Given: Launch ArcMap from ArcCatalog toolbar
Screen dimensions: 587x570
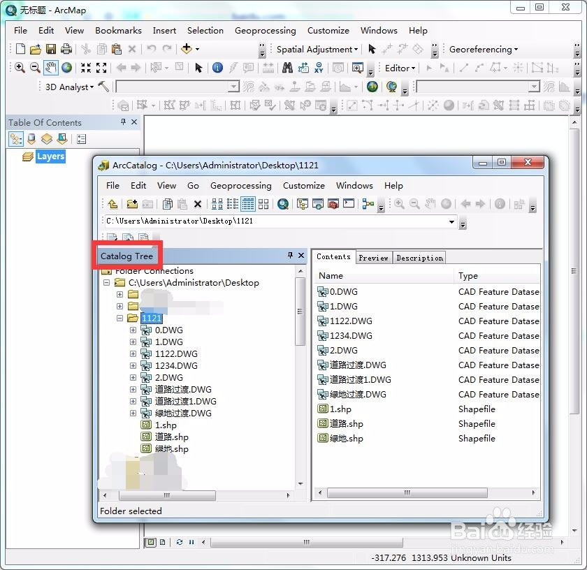Looking at the screenshot, I should (x=283, y=204).
